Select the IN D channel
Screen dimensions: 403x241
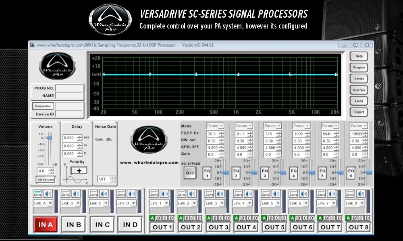click(x=130, y=225)
